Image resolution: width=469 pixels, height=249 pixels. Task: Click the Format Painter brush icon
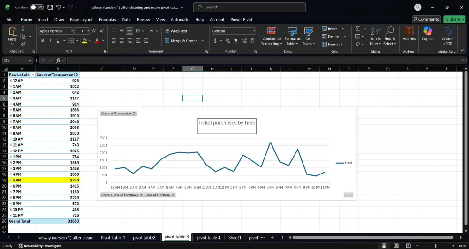(23, 44)
